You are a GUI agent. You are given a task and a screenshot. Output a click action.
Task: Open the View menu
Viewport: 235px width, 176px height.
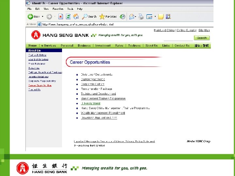46,9
